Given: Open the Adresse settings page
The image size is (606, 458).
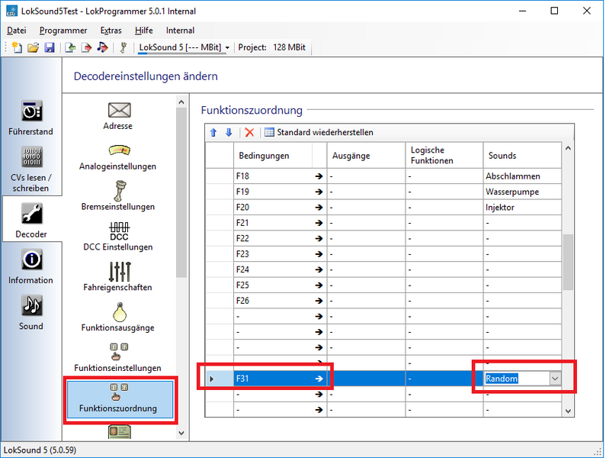Looking at the screenshot, I should pos(118,115).
